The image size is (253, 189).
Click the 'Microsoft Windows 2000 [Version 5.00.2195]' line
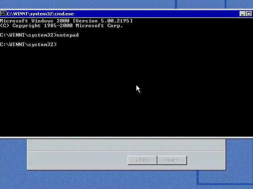click(x=66, y=21)
